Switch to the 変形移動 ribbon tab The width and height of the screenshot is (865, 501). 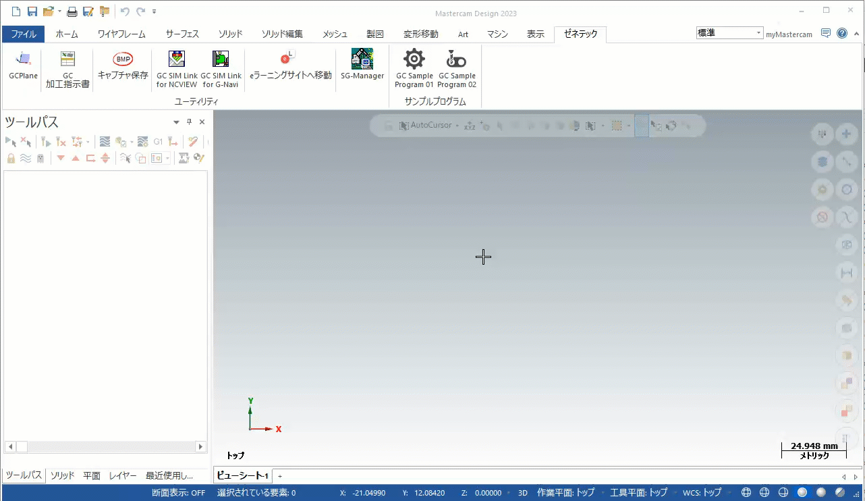tap(421, 34)
